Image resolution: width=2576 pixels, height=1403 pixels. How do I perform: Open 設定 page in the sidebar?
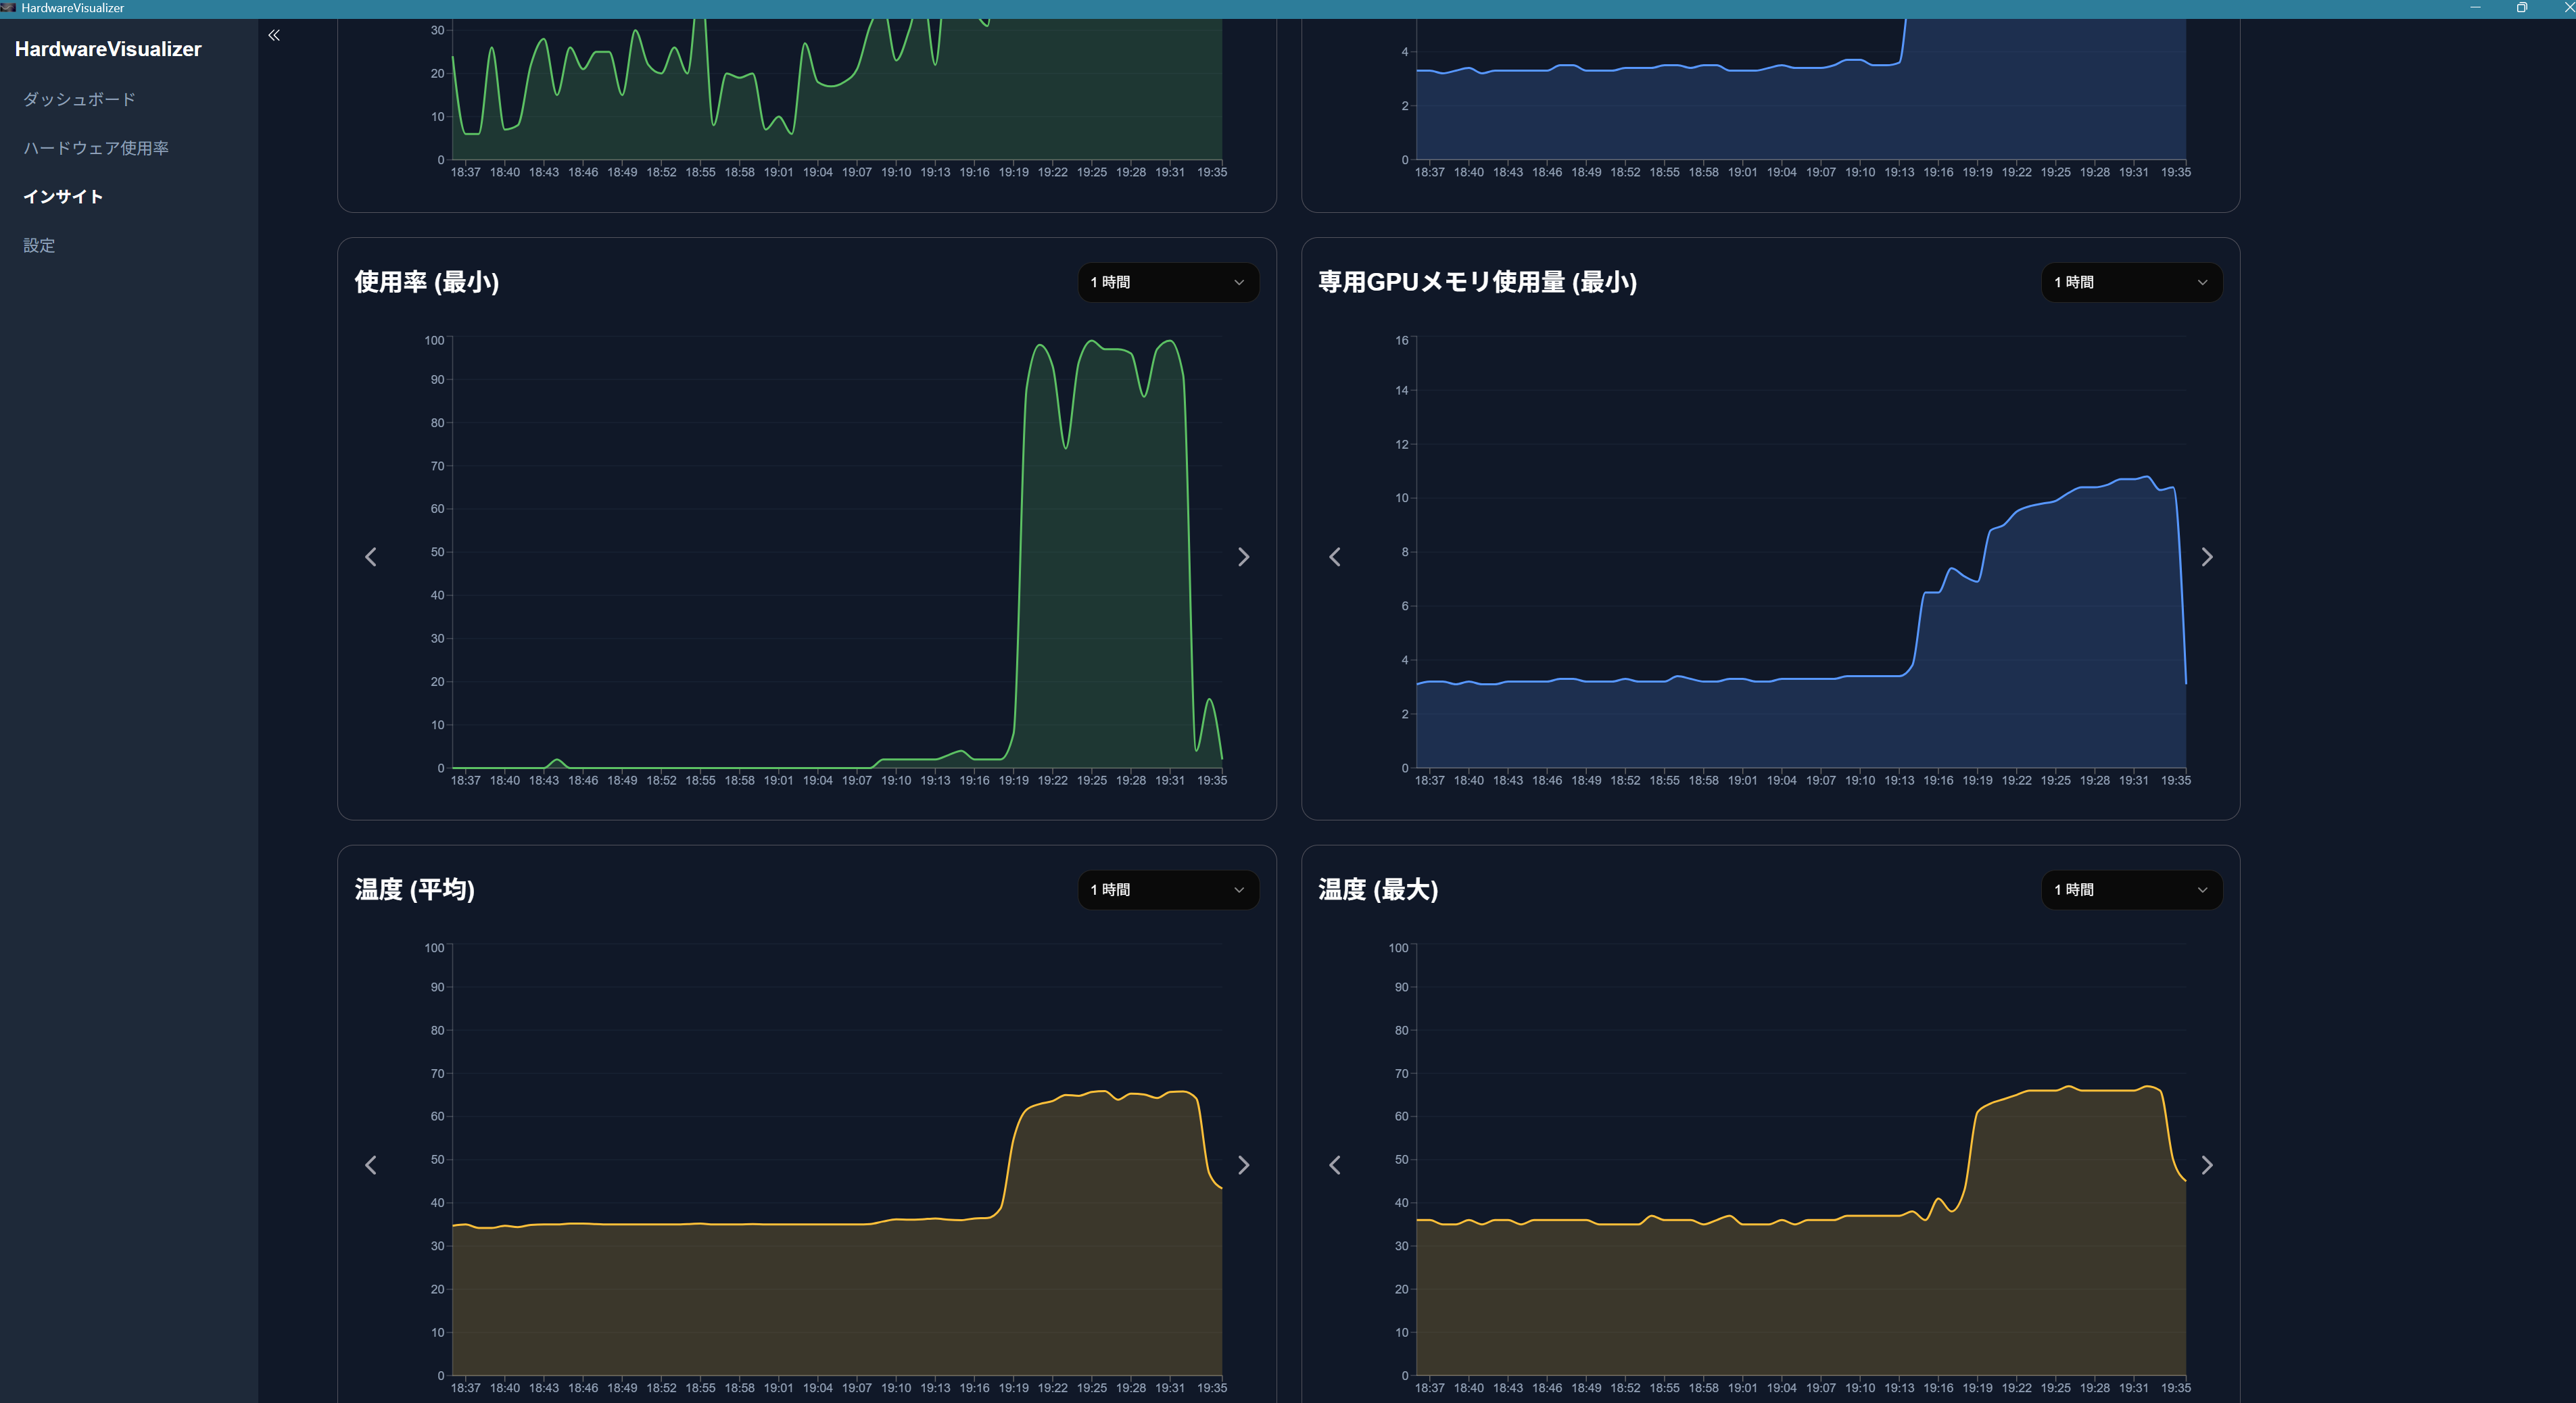[x=39, y=246]
